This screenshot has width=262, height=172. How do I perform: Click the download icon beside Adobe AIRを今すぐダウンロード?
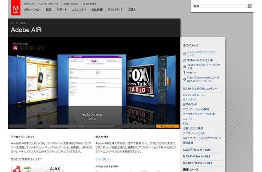184,54
